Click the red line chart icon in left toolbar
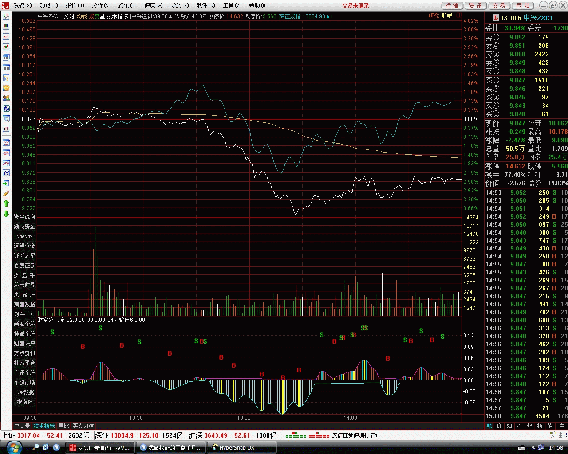 click(x=6, y=37)
